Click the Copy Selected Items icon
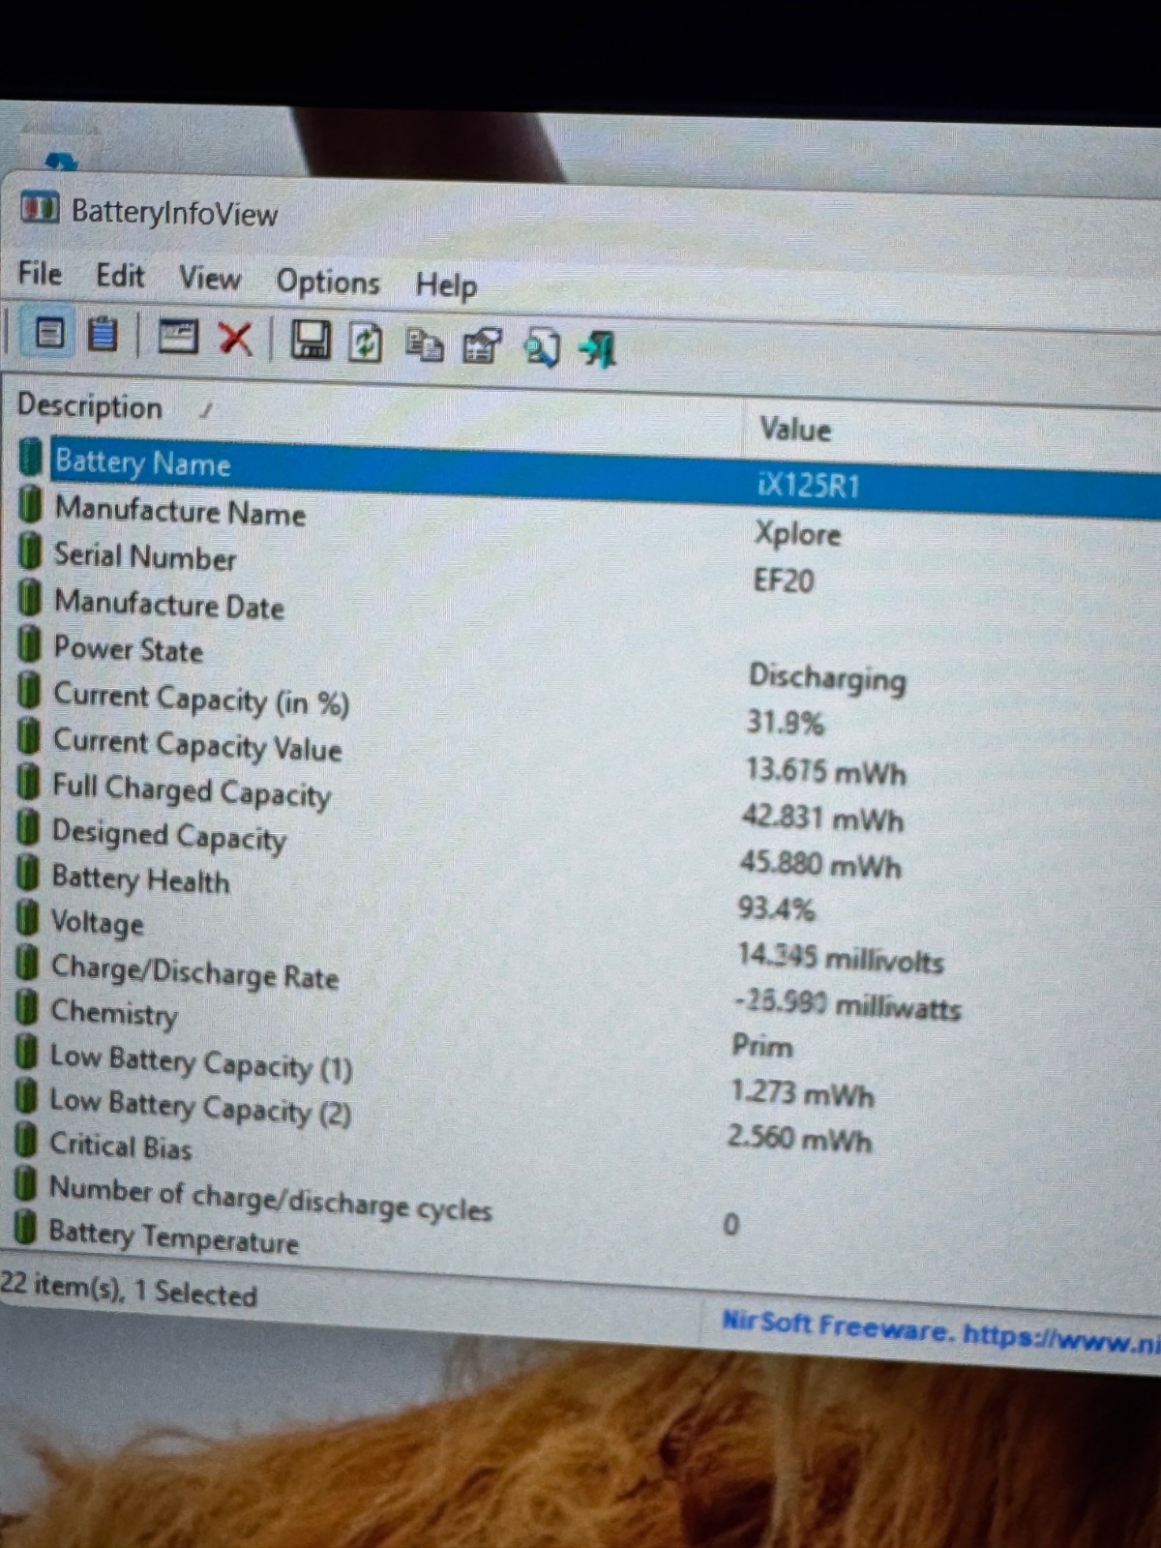This screenshot has width=1161, height=1548. pos(424,344)
